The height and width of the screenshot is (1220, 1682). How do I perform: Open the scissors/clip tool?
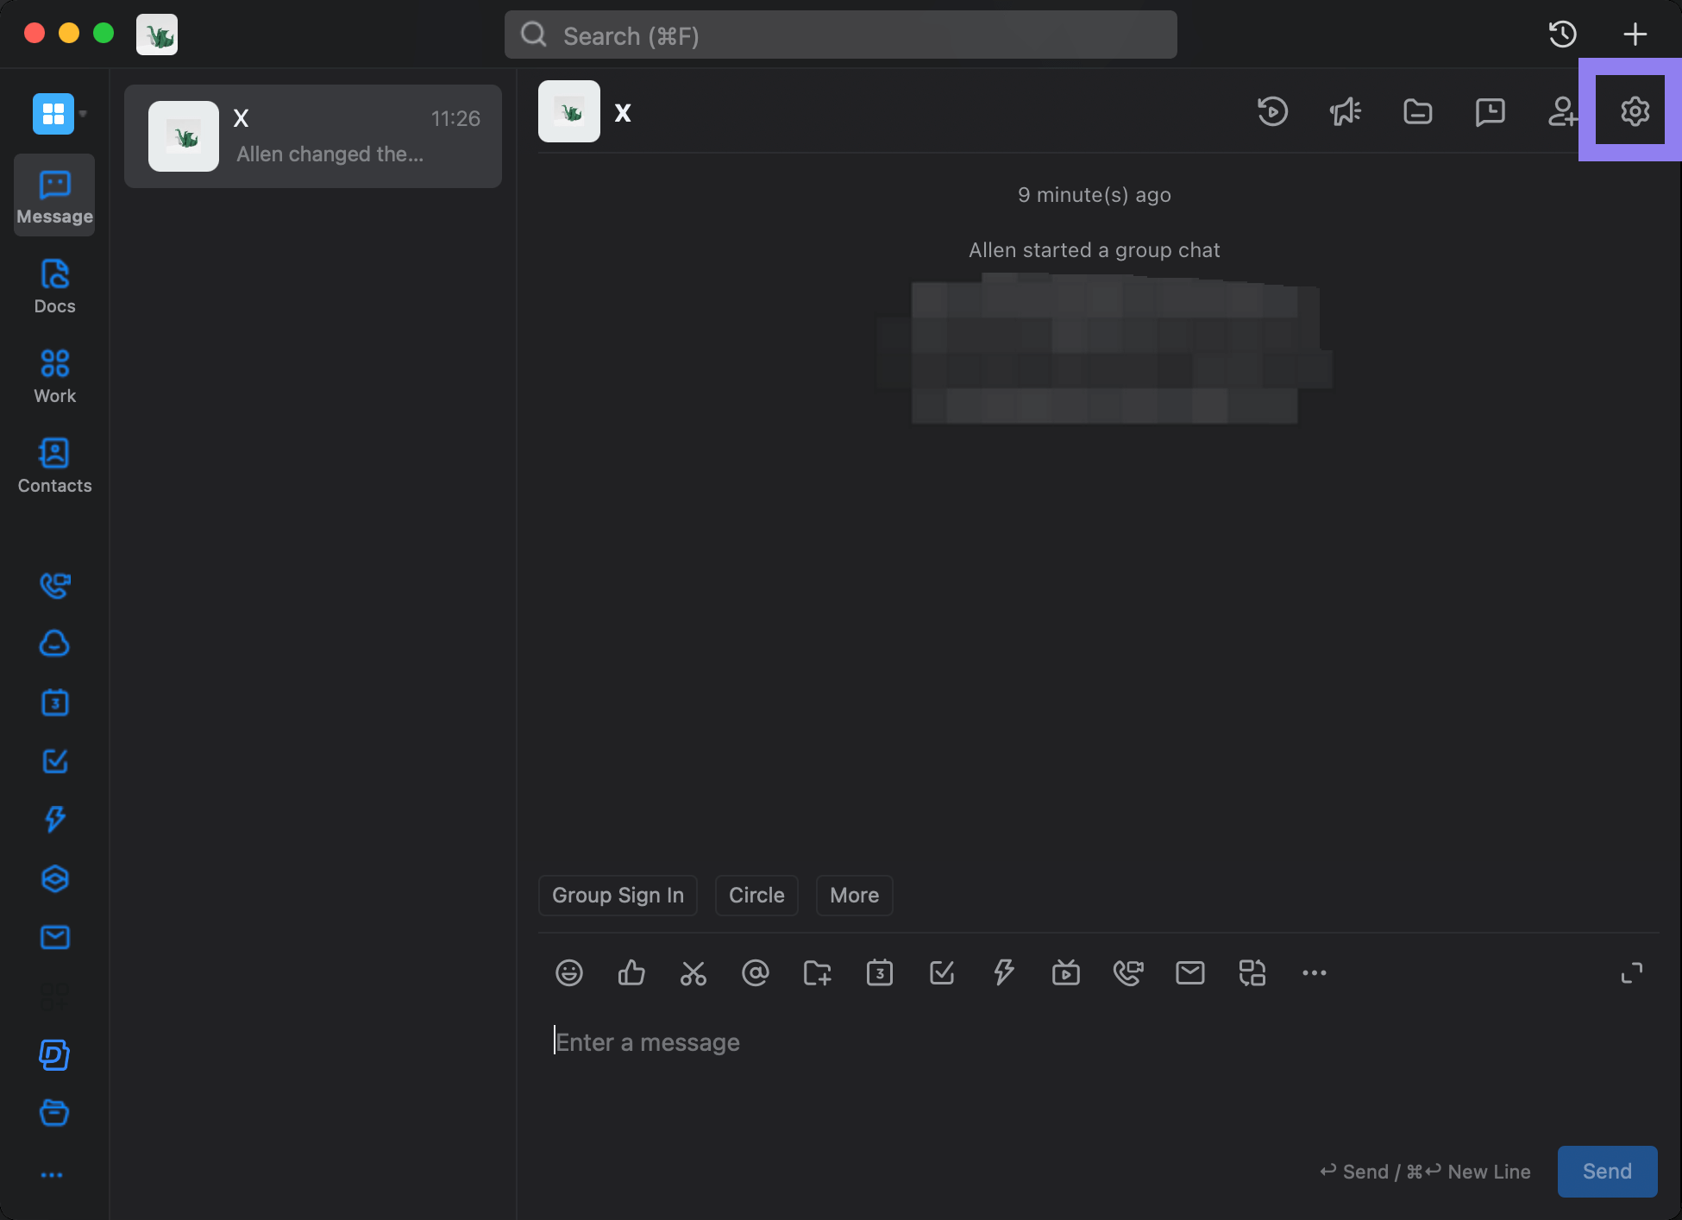click(x=694, y=972)
